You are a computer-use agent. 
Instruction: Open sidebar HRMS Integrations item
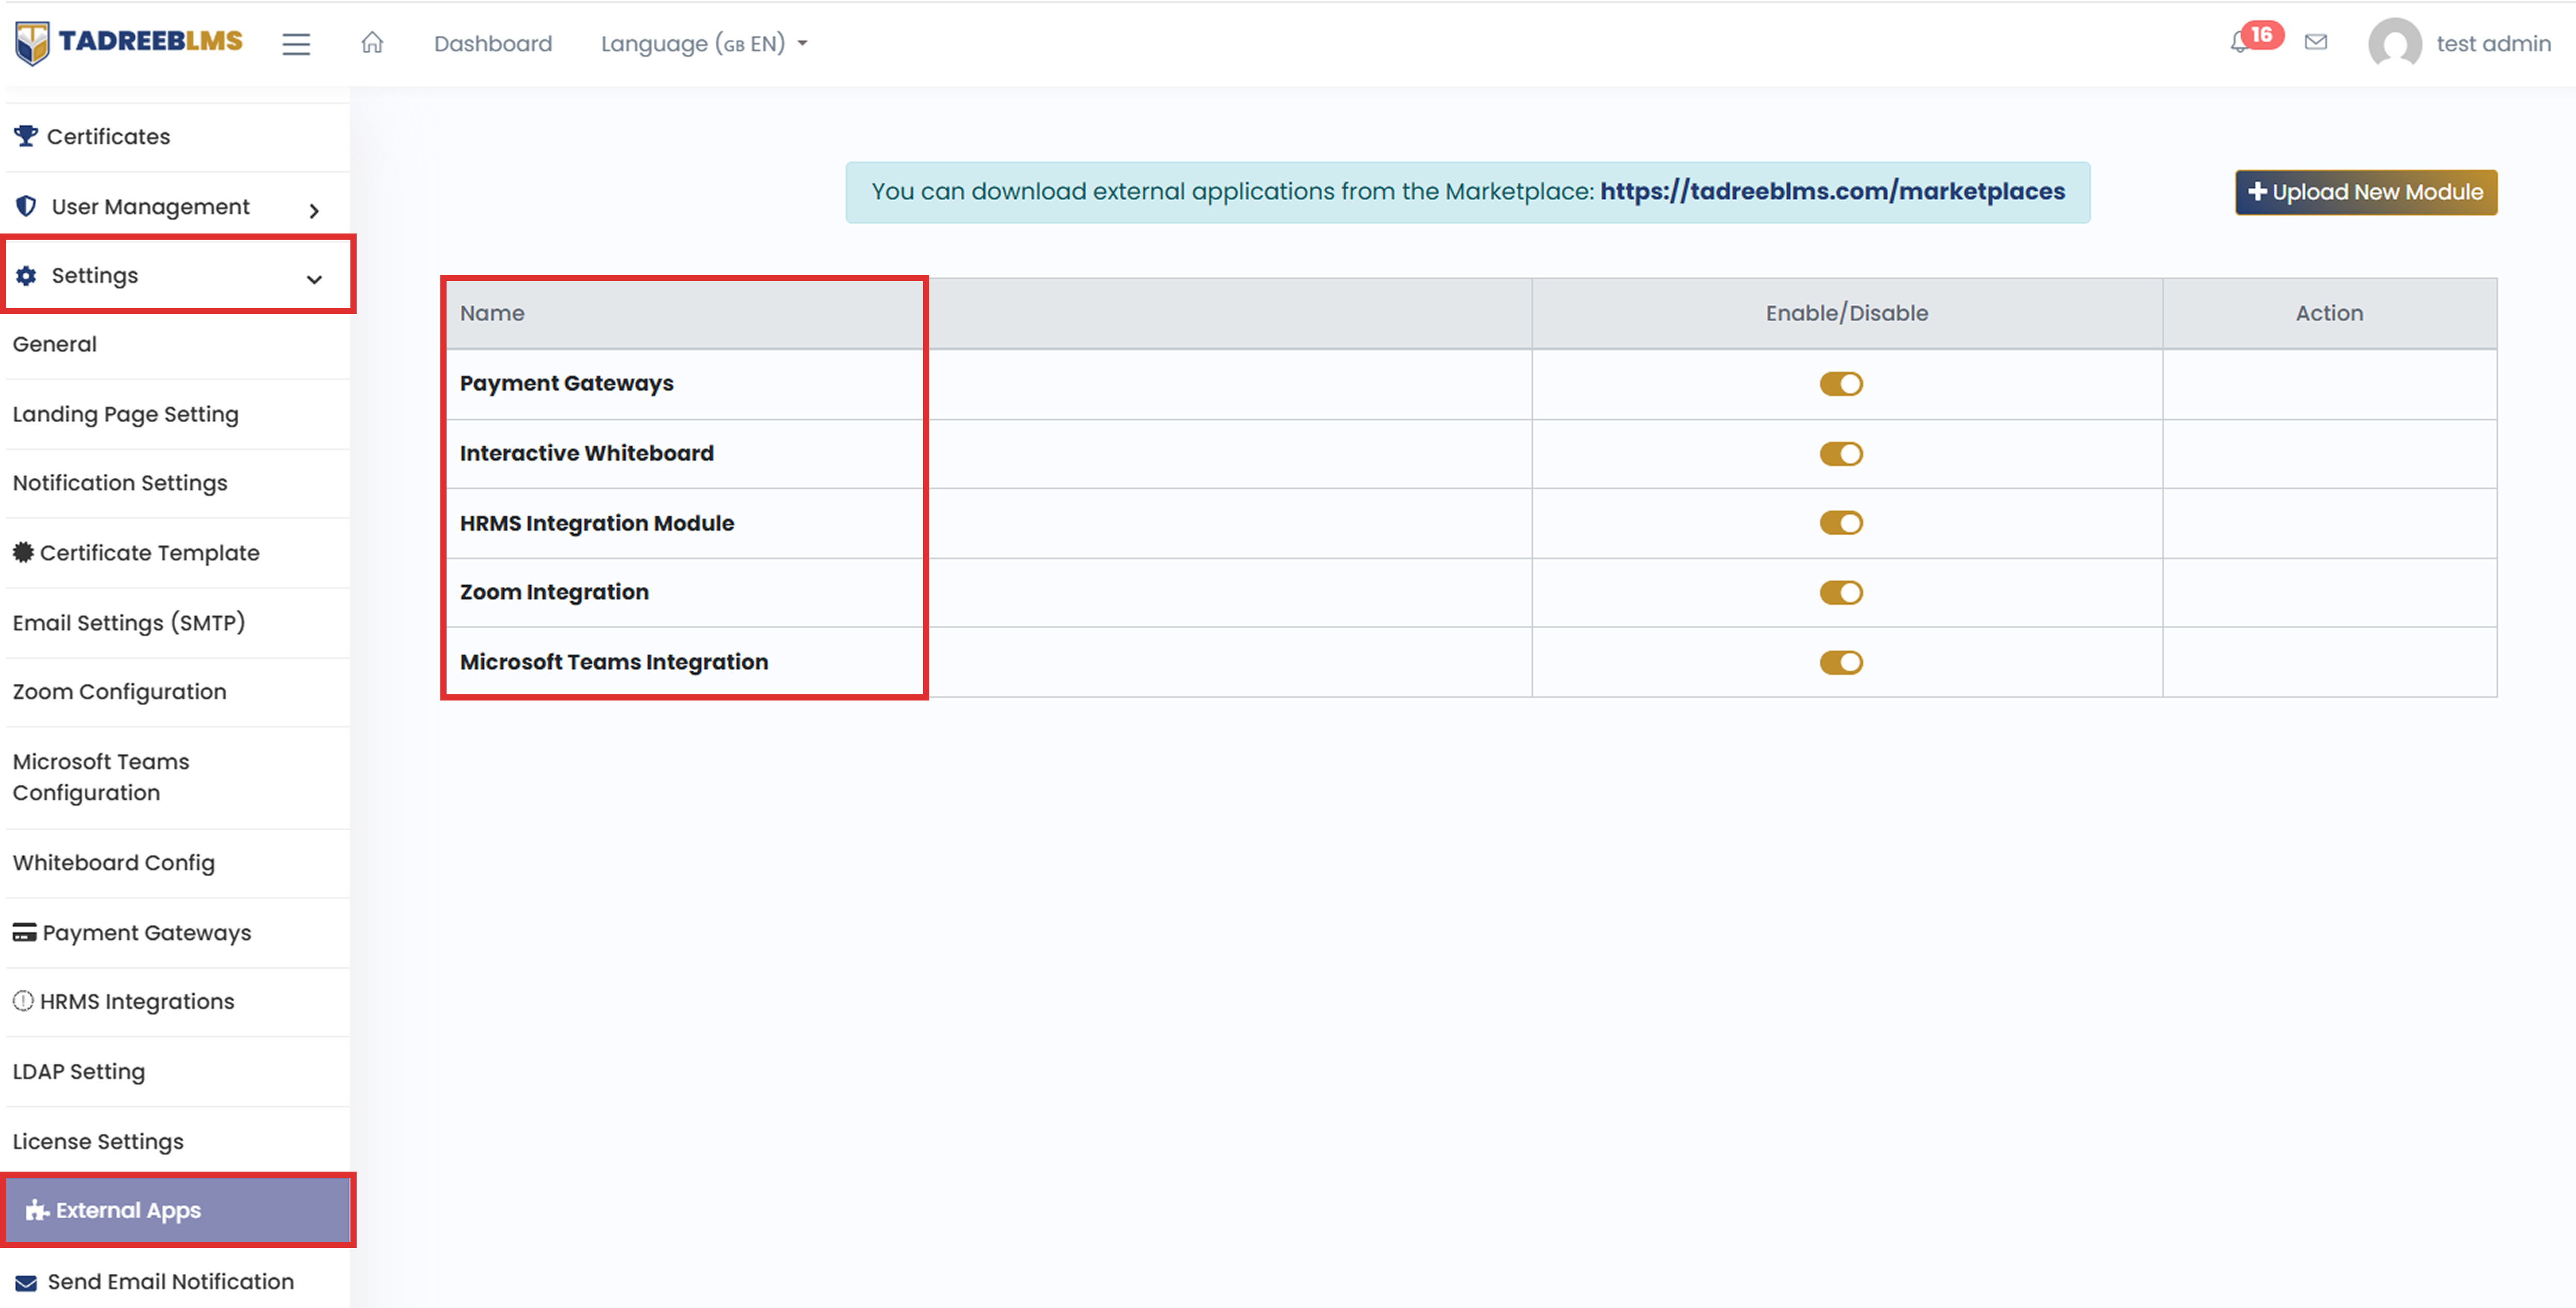point(178,1001)
